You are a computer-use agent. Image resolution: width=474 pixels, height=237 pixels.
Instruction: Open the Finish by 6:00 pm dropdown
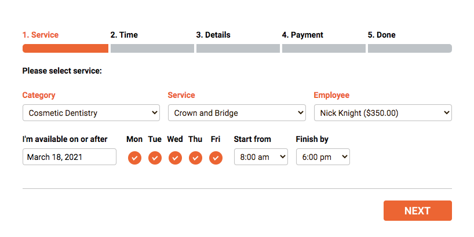tap(323, 156)
